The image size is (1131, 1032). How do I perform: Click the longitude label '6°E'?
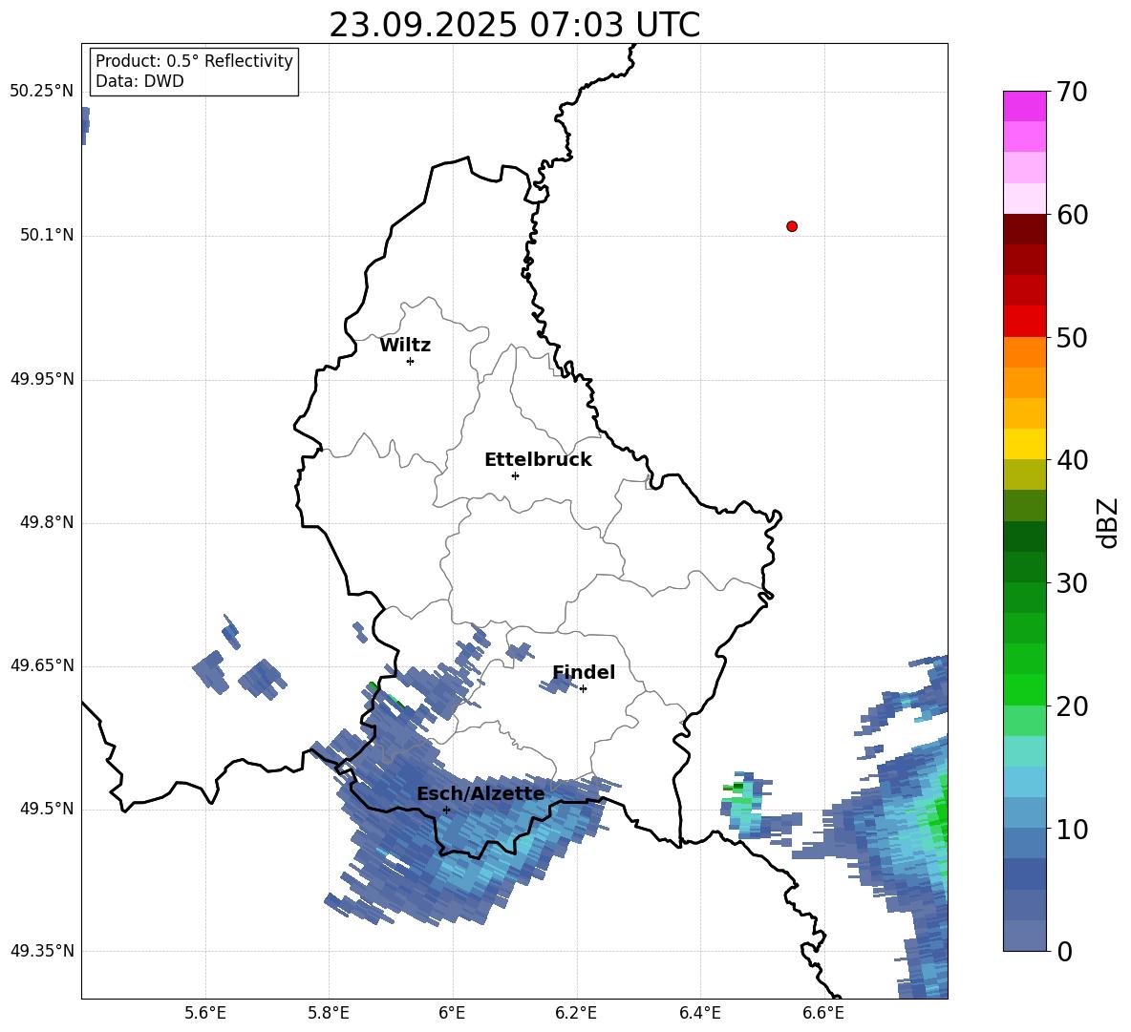[452, 1013]
